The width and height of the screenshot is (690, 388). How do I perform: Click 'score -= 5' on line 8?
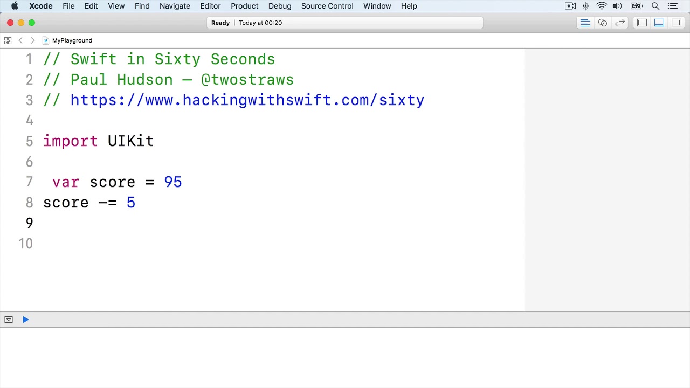(89, 203)
